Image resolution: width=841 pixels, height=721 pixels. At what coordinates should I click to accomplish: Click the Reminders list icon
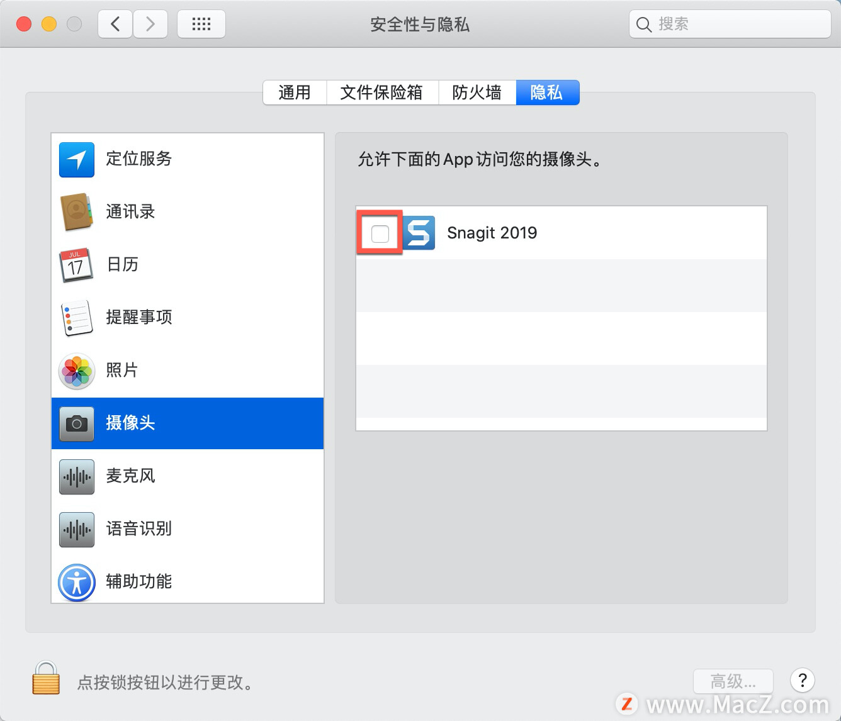point(77,318)
